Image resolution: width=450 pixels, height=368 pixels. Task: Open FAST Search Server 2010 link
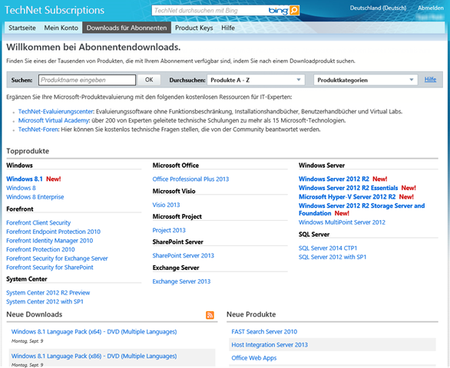(x=264, y=332)
